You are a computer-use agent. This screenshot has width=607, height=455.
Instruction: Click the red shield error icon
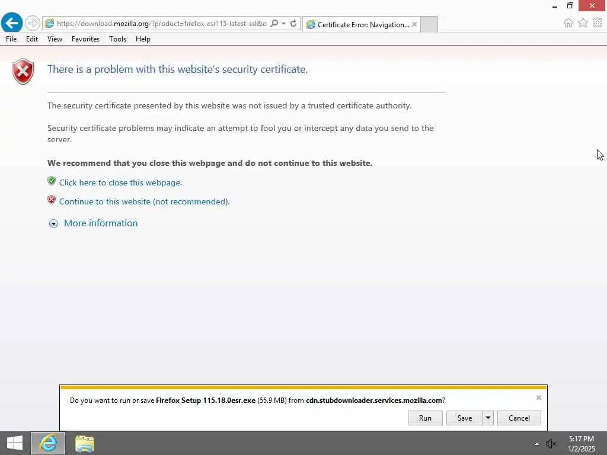point(23,71)
